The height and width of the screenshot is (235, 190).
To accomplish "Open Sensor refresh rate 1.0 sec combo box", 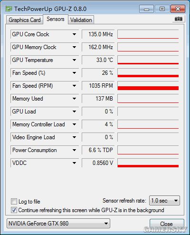I will [x=164, y=201].
